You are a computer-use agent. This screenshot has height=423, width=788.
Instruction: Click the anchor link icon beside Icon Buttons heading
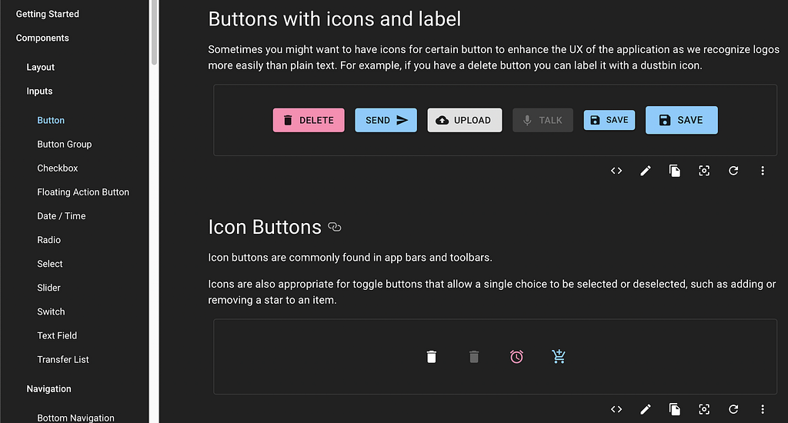335,227
